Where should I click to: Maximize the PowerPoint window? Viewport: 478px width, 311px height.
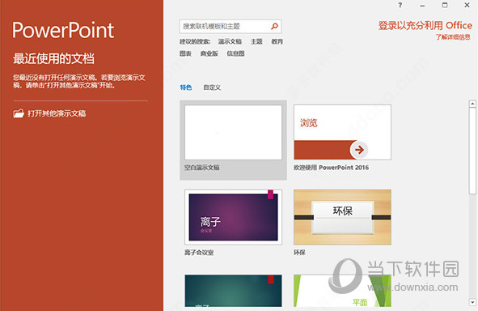[445, 5]
